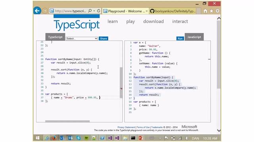The width and height of the screenshot is (254, 142).
Task: Click "price: 99.95," in JavaScript pane
Action: (148, 50)
